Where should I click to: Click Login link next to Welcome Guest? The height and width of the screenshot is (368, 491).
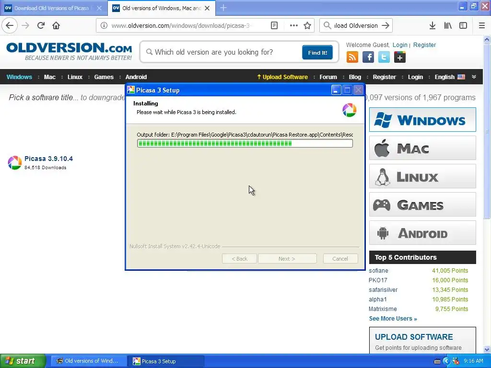(400, 45)
